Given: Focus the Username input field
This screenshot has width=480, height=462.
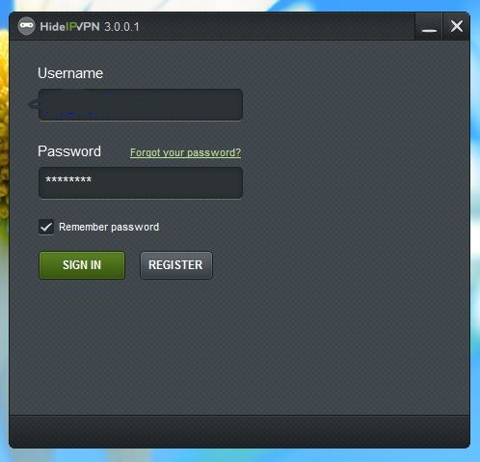Looking at the screenshot, I should [141, 105].
